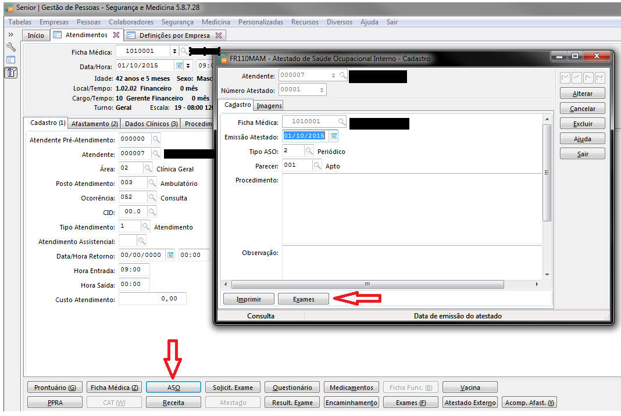Click the Hora Saída input field

click(x=134, y=284)
